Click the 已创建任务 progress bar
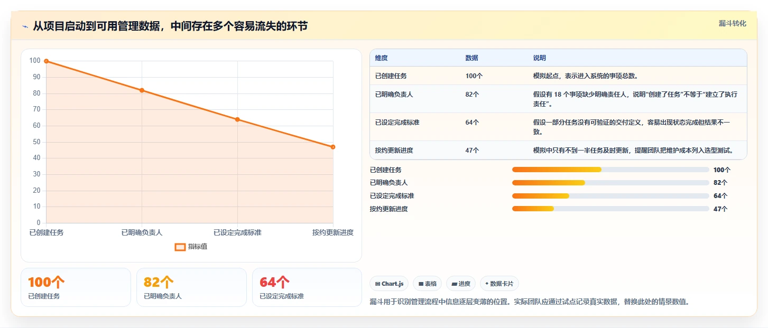This screenshot has width=768, height=328. click(610, 170)
